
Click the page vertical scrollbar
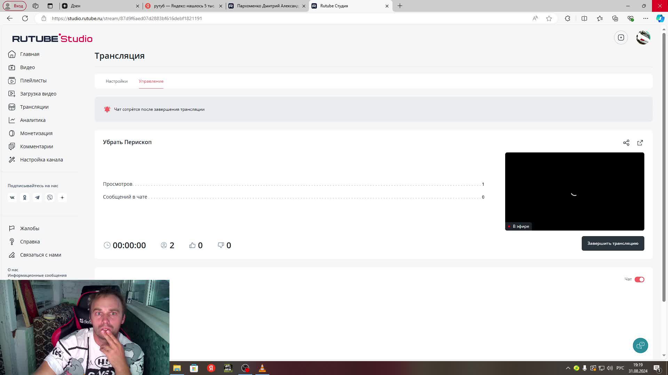[x=664, y=167]
